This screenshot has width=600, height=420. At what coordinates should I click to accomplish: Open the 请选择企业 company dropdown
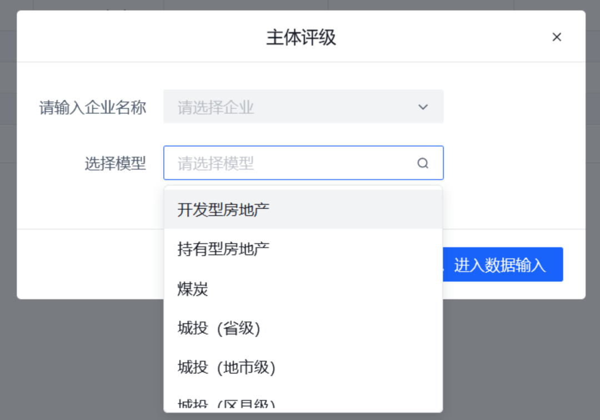pyautogui.click(x=303, y=107)
